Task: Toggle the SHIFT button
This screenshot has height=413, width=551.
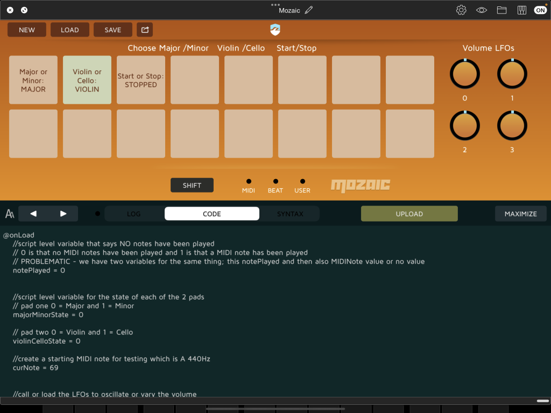Action: coord(192,185)
